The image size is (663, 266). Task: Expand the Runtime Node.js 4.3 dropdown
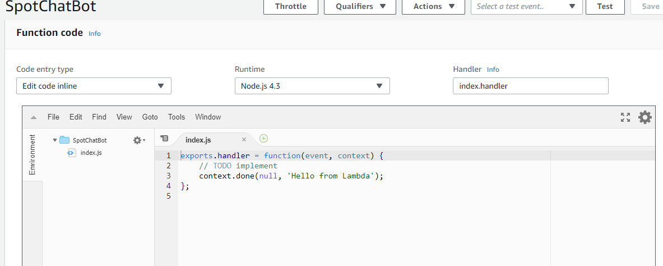[312, 86]
